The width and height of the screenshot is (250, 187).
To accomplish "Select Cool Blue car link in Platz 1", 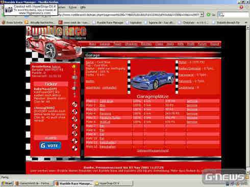I will [x=107, y=101].
